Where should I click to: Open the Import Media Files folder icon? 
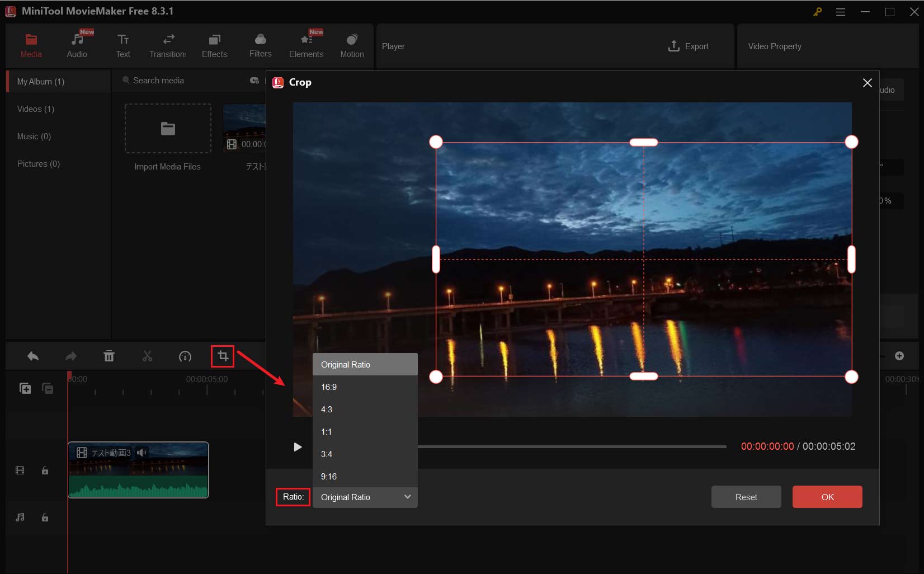tap(168, 129)
